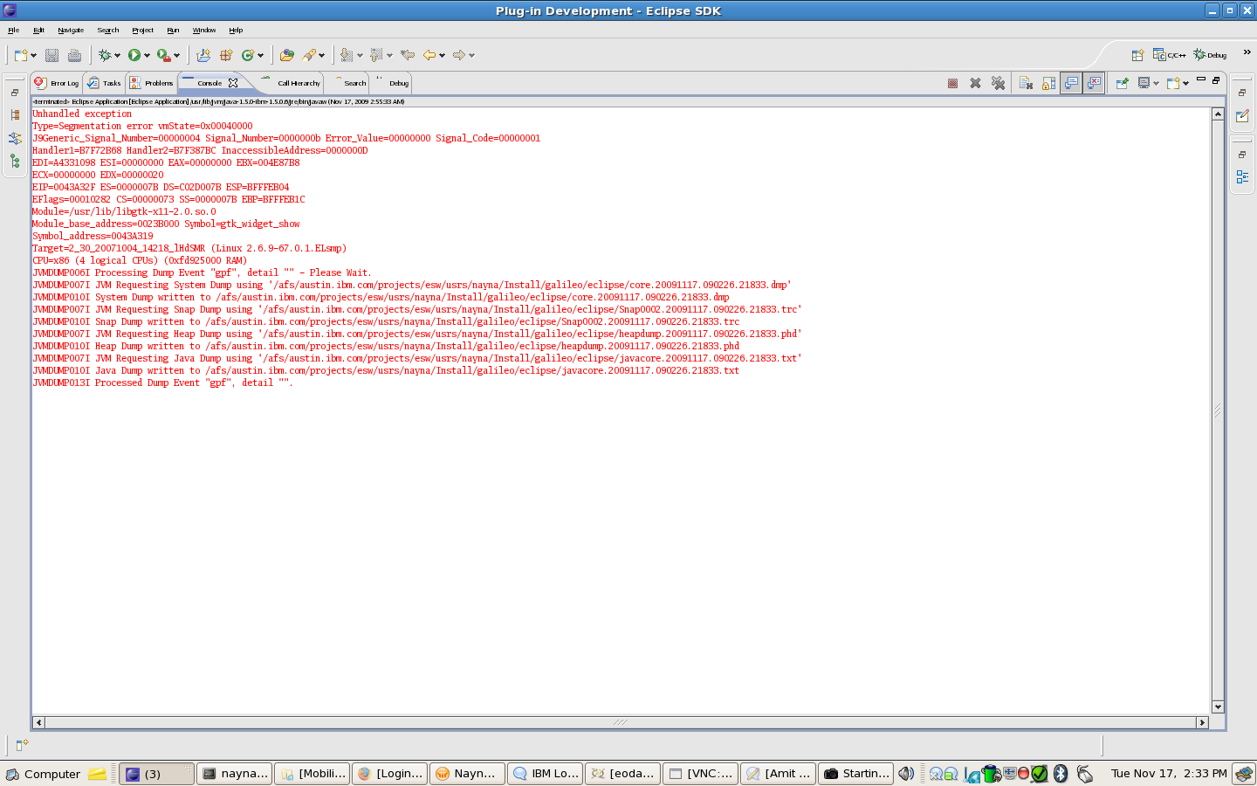Click the Search flashlight toolbar icon
The image size is (1257, 786).
click(x=309, y=55)
